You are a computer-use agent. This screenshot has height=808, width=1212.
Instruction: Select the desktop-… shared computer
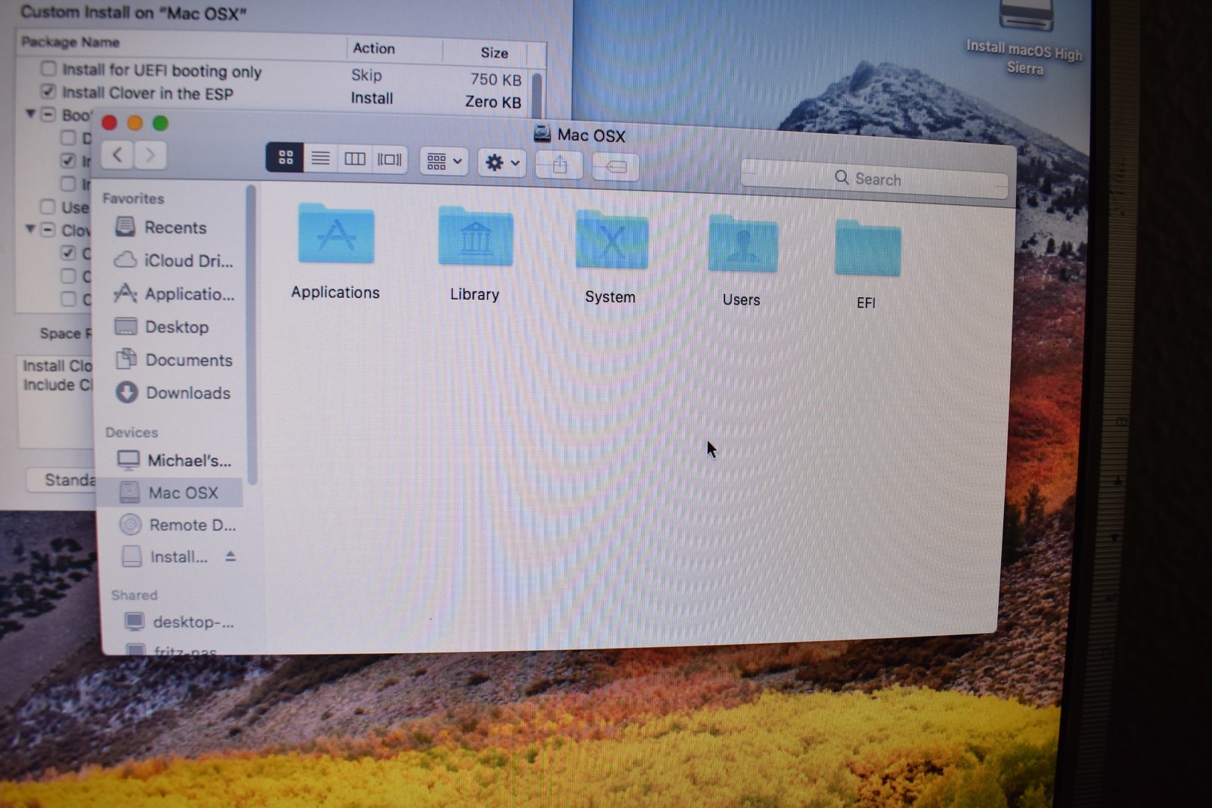click(x=180, y=622)
